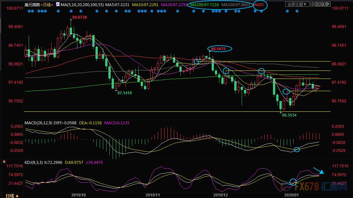Click the play replay chart icon
Image resolution: width=353 pixels, height=198 pixels.
click(x=323, y=4)
